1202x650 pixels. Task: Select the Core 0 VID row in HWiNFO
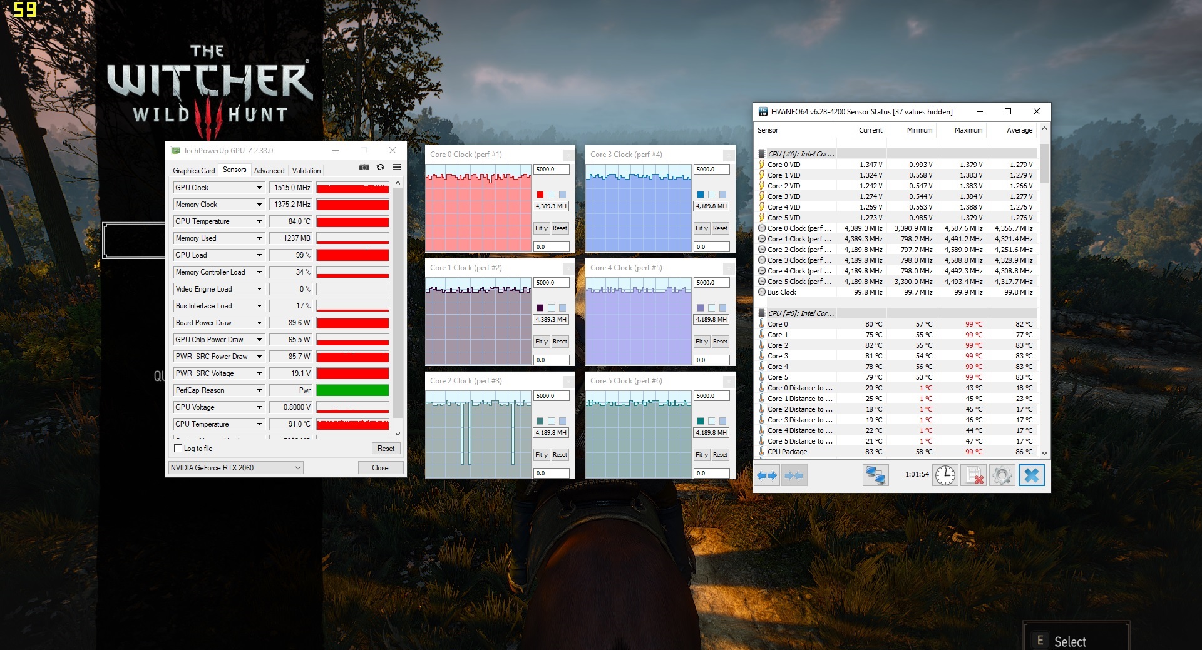(x=896, y=165)
